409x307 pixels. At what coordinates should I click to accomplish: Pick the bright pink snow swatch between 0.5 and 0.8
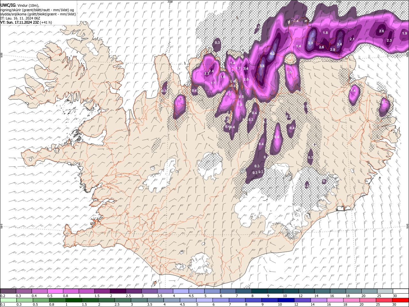coord(55,291)
